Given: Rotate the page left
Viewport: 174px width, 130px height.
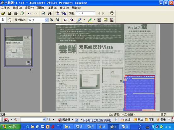Looking at the screenshot, I should pyautogui.click(x=65, y=20).
